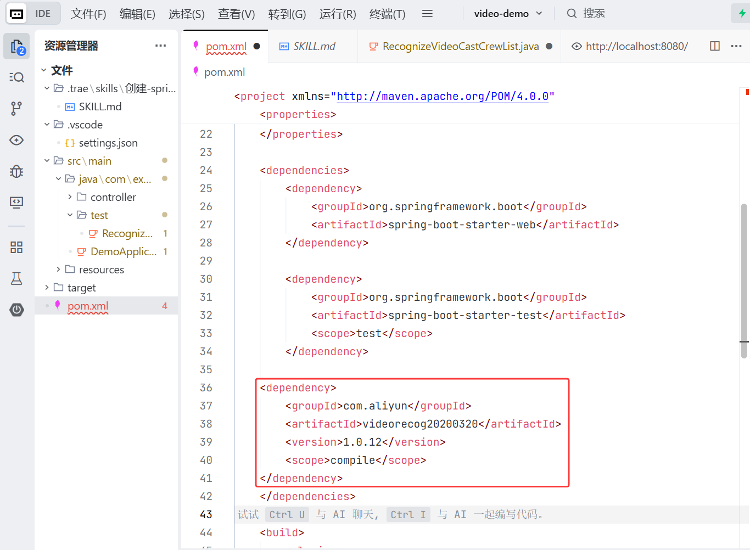Open settings.json in the file tree

108,143
